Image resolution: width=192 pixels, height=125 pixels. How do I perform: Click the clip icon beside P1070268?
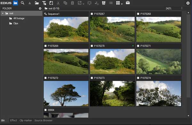point(138,14)
